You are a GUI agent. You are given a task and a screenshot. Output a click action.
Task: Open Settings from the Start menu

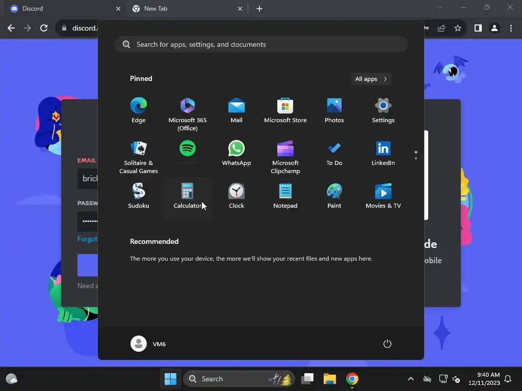(383, 110)
